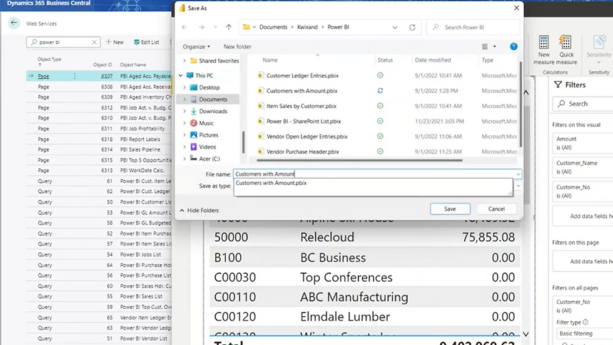
Task: Select Documents in navigation tree
Action: 213,100
